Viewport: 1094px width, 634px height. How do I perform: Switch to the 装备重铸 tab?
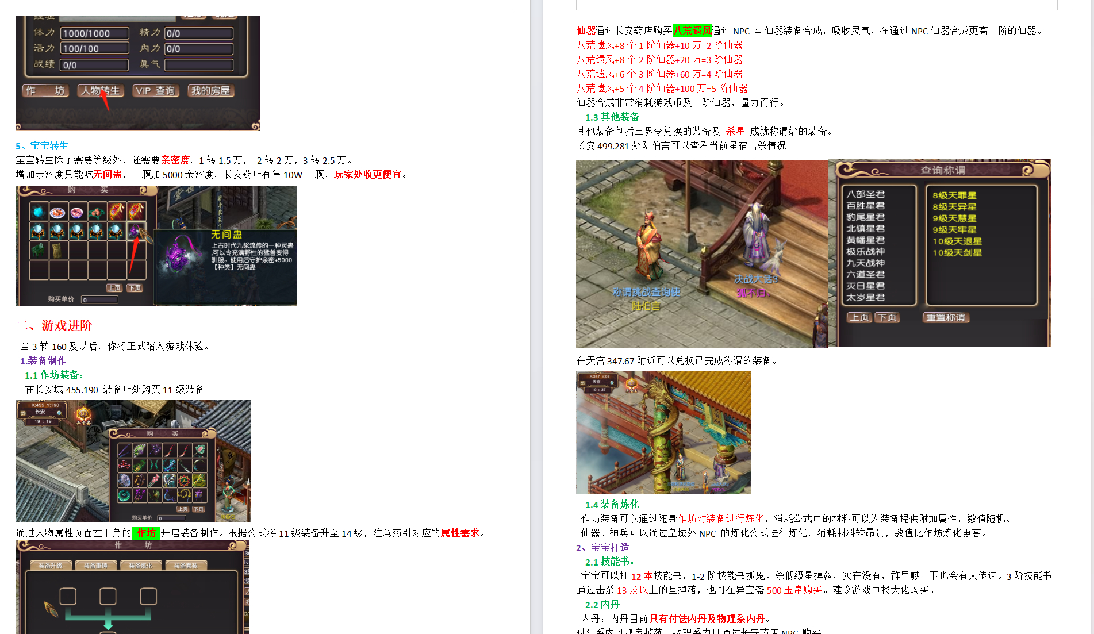tap(96, 565)
